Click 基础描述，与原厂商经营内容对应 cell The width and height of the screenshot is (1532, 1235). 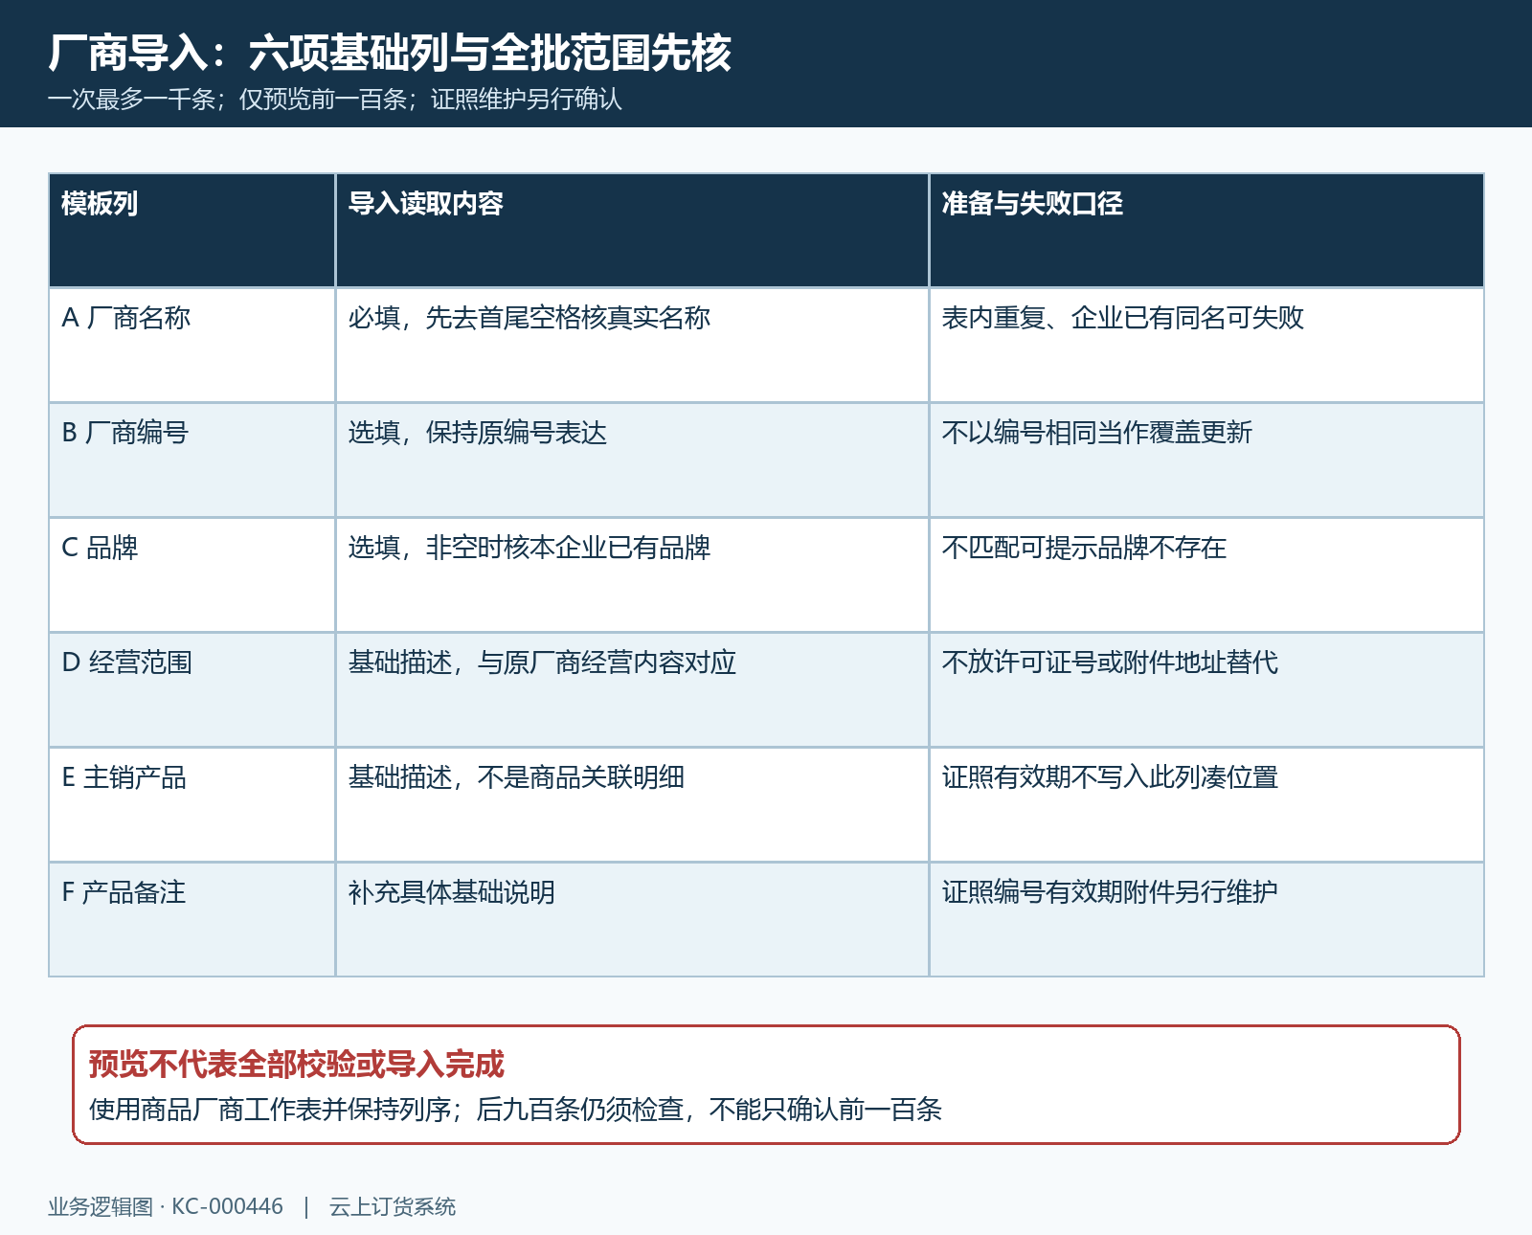[632, 690]
